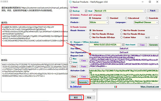
Task: Click the 激活 button in activation window
Action: (x=76, y=97)
